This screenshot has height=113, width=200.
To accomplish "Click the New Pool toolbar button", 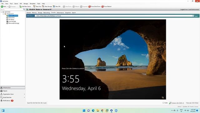I will (x=37, y=6).
